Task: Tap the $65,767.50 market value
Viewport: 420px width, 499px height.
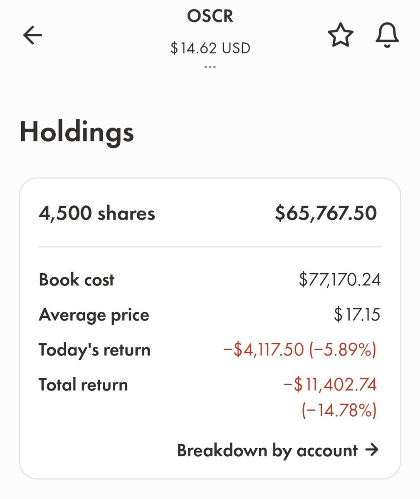Action: [x=326, y=213]
